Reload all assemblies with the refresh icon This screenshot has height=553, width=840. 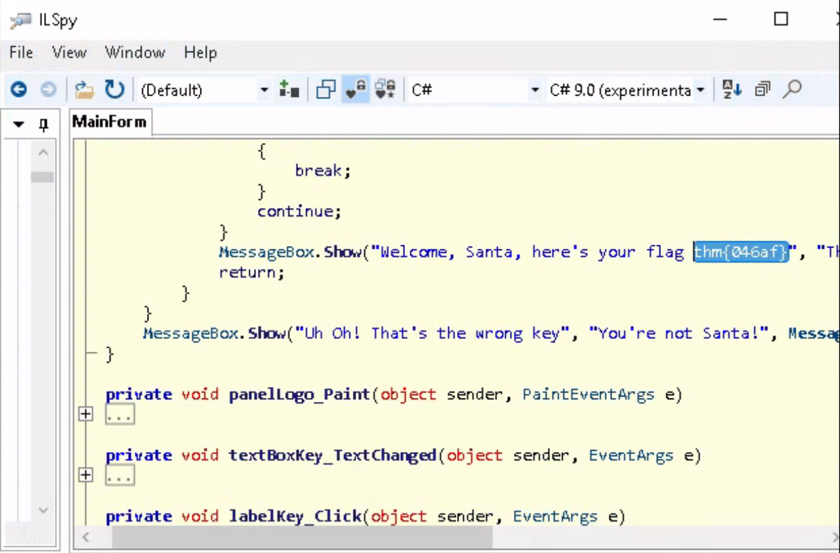114,90
